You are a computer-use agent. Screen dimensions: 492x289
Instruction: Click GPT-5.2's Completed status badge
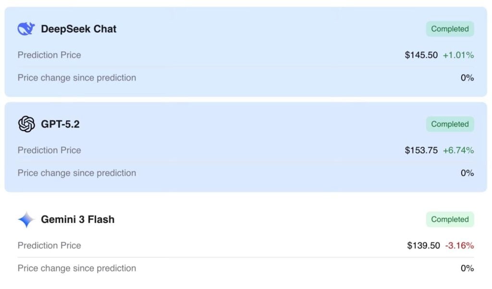pos(450,124)
